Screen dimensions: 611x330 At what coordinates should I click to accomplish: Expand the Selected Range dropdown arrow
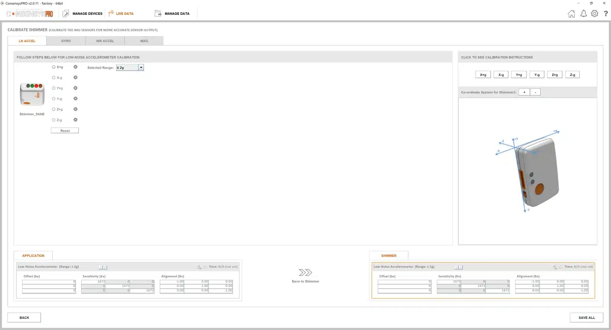(141, 68)
